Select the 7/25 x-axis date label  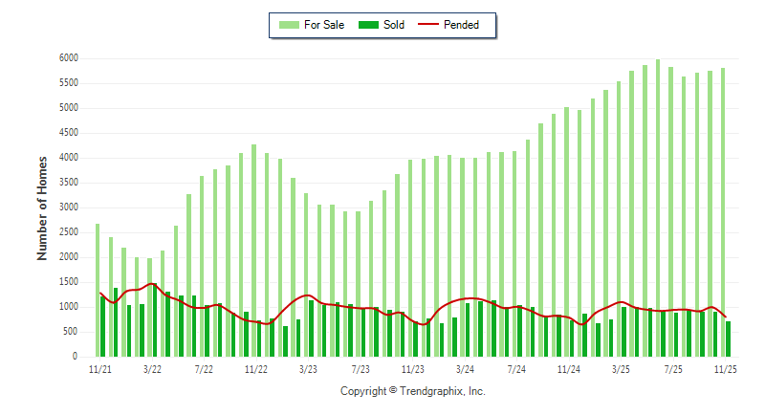click(673, 368)
